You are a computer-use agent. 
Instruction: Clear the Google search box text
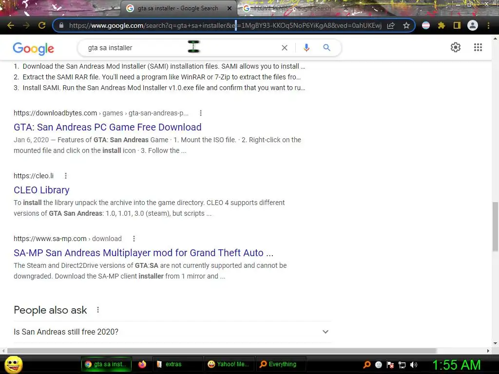coord(285,48)
